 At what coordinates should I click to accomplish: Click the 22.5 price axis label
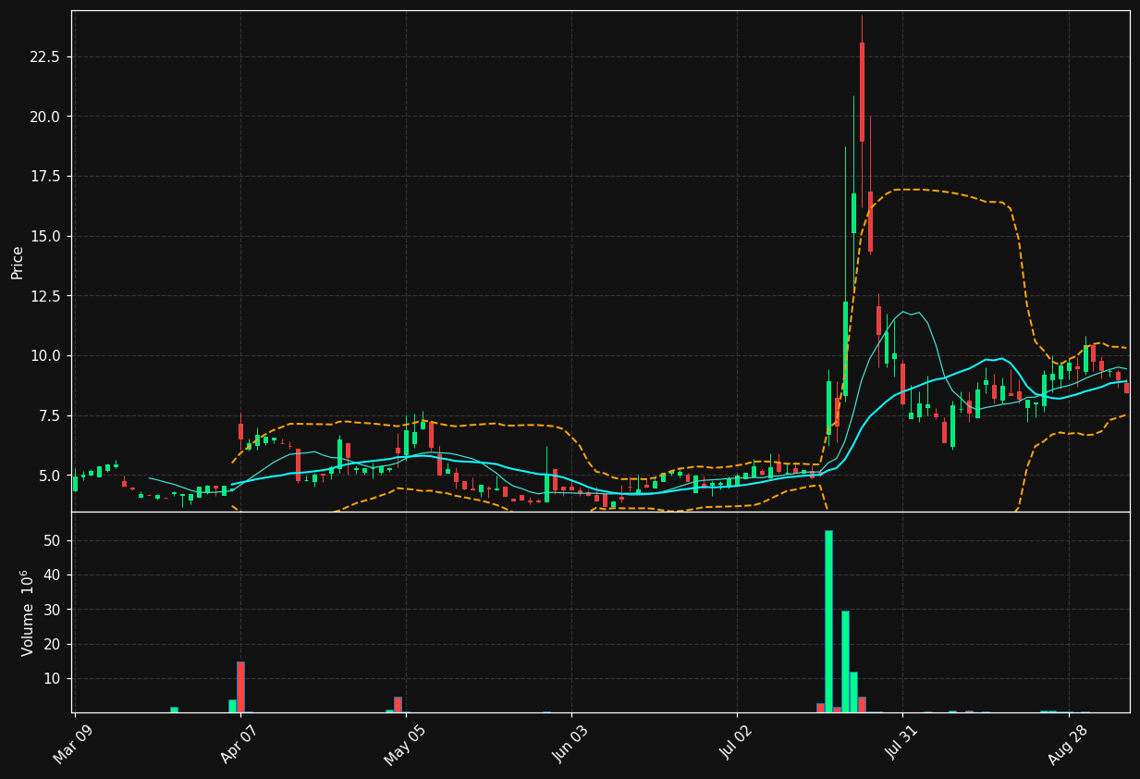tap(44, 57)
